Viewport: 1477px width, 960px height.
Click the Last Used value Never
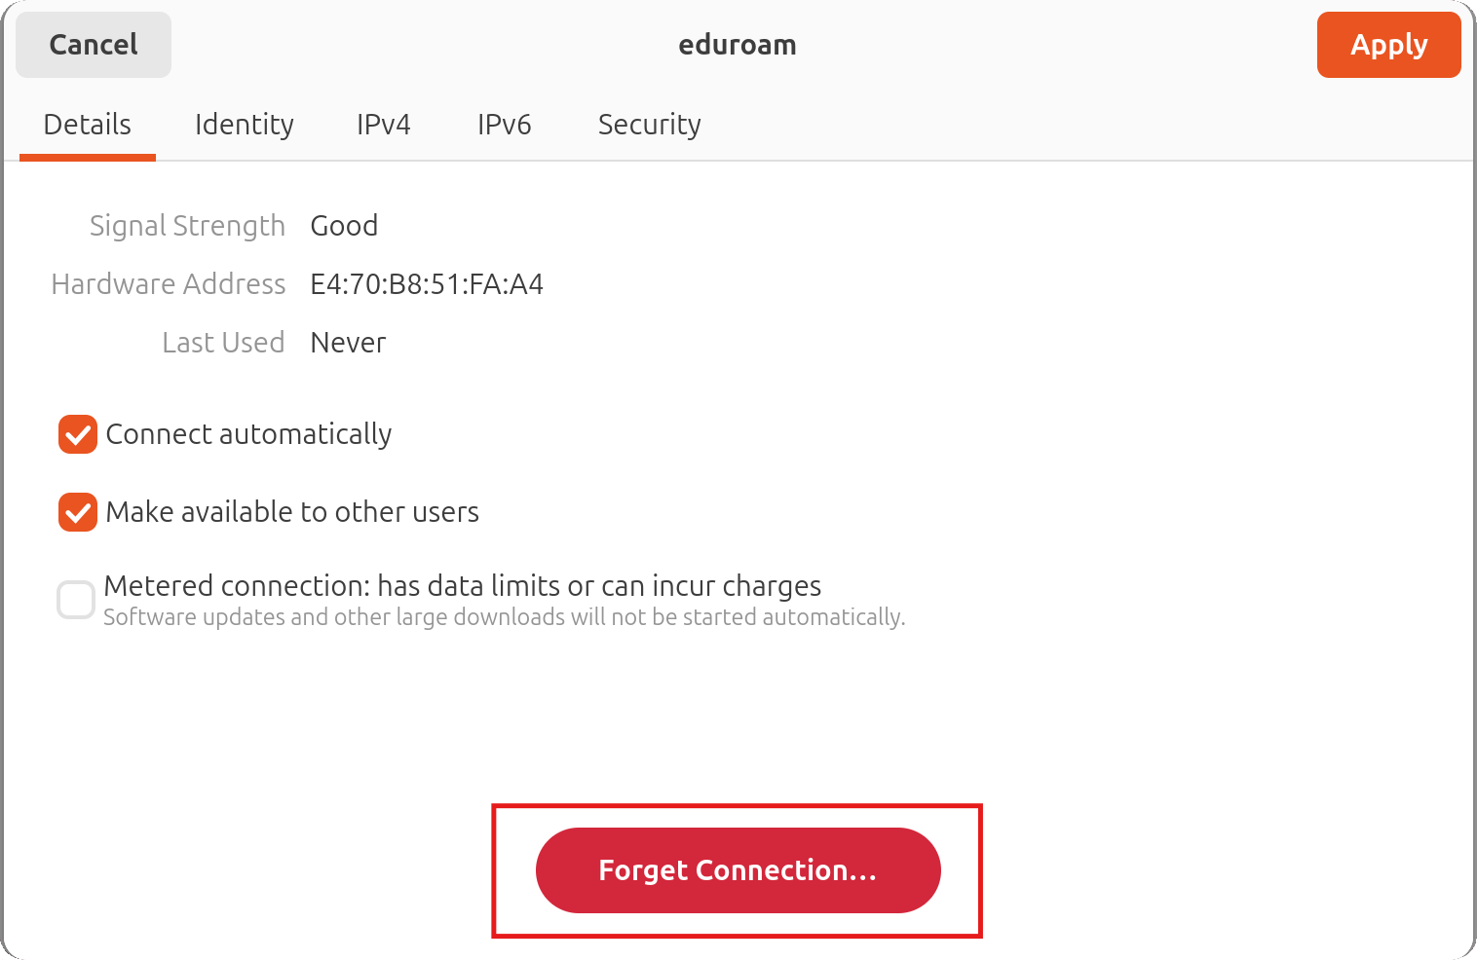pos(348,343)
